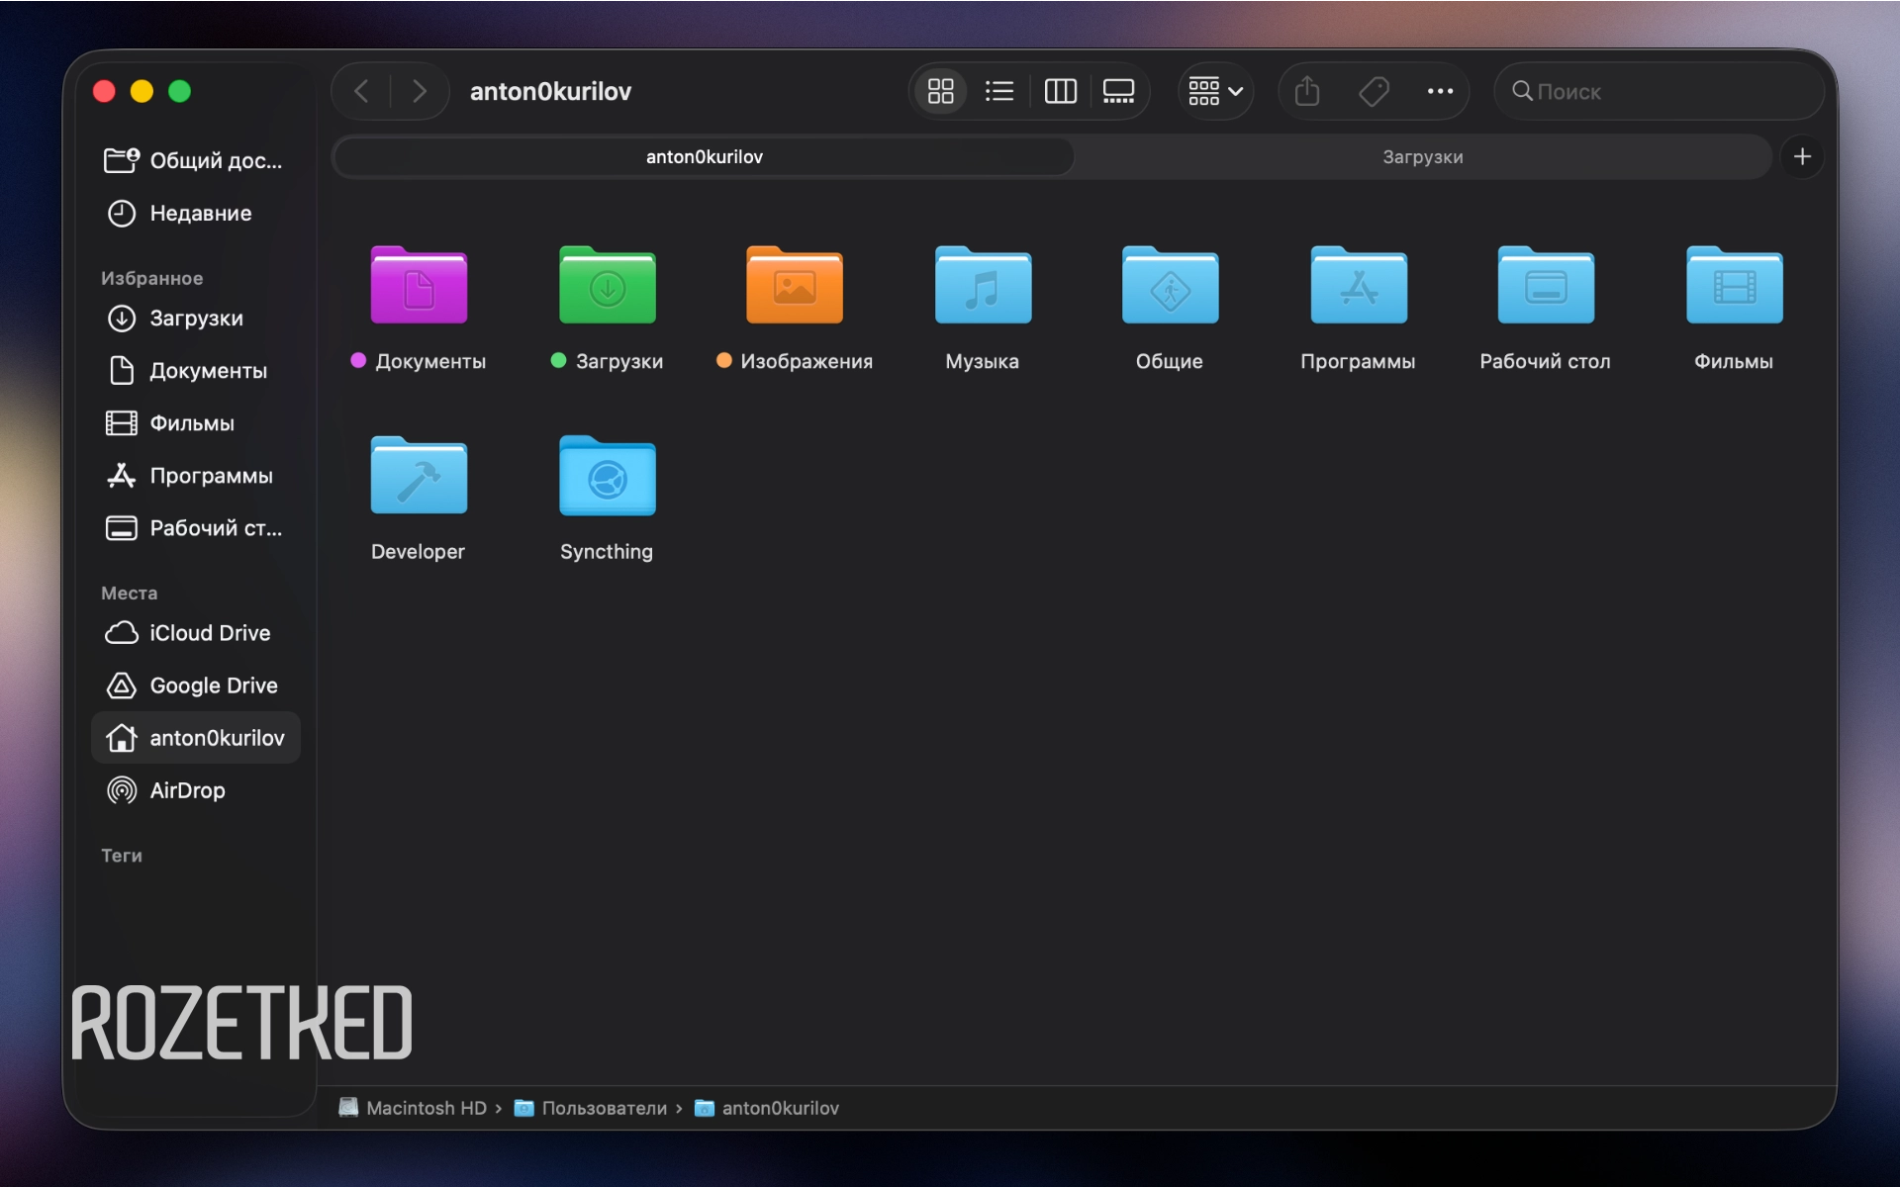This screenshot has width=1900, height=1187.
Task: Switch to icon grid view
Action: pos(940,92)
